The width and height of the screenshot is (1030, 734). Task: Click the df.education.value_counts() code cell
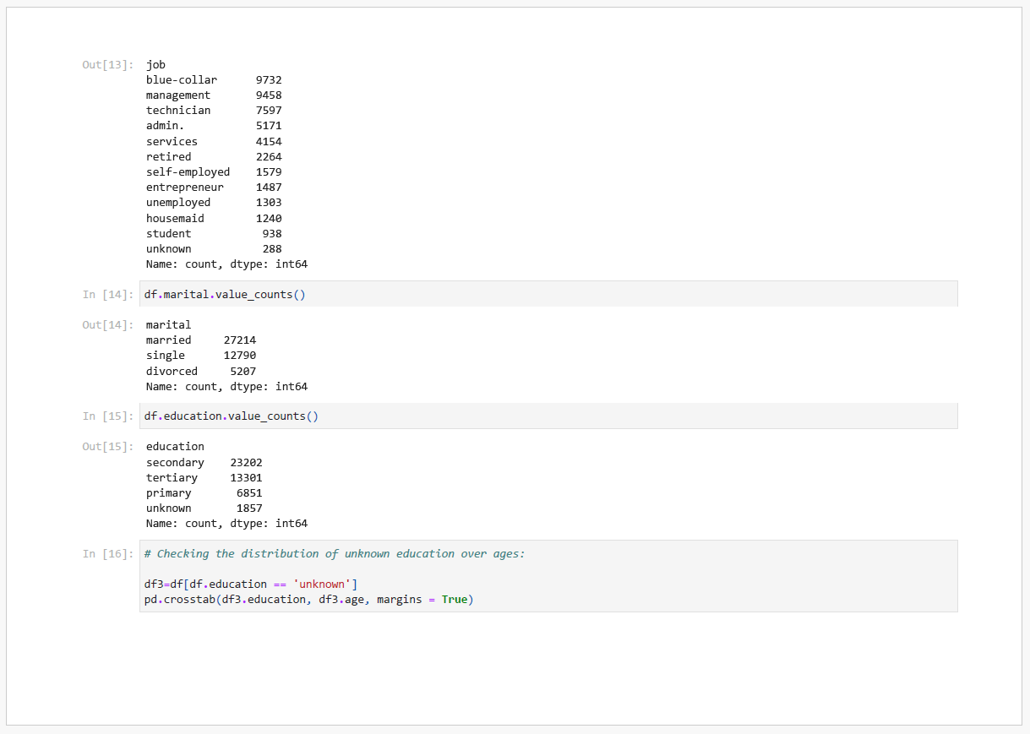click(x=231, y=416)
